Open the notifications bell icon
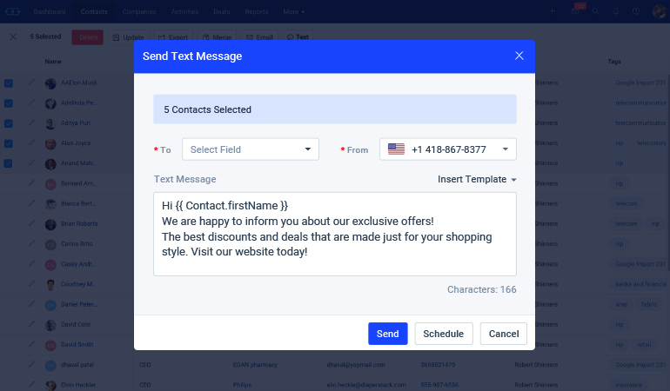 pyautogui.click(x=616, y=11)
